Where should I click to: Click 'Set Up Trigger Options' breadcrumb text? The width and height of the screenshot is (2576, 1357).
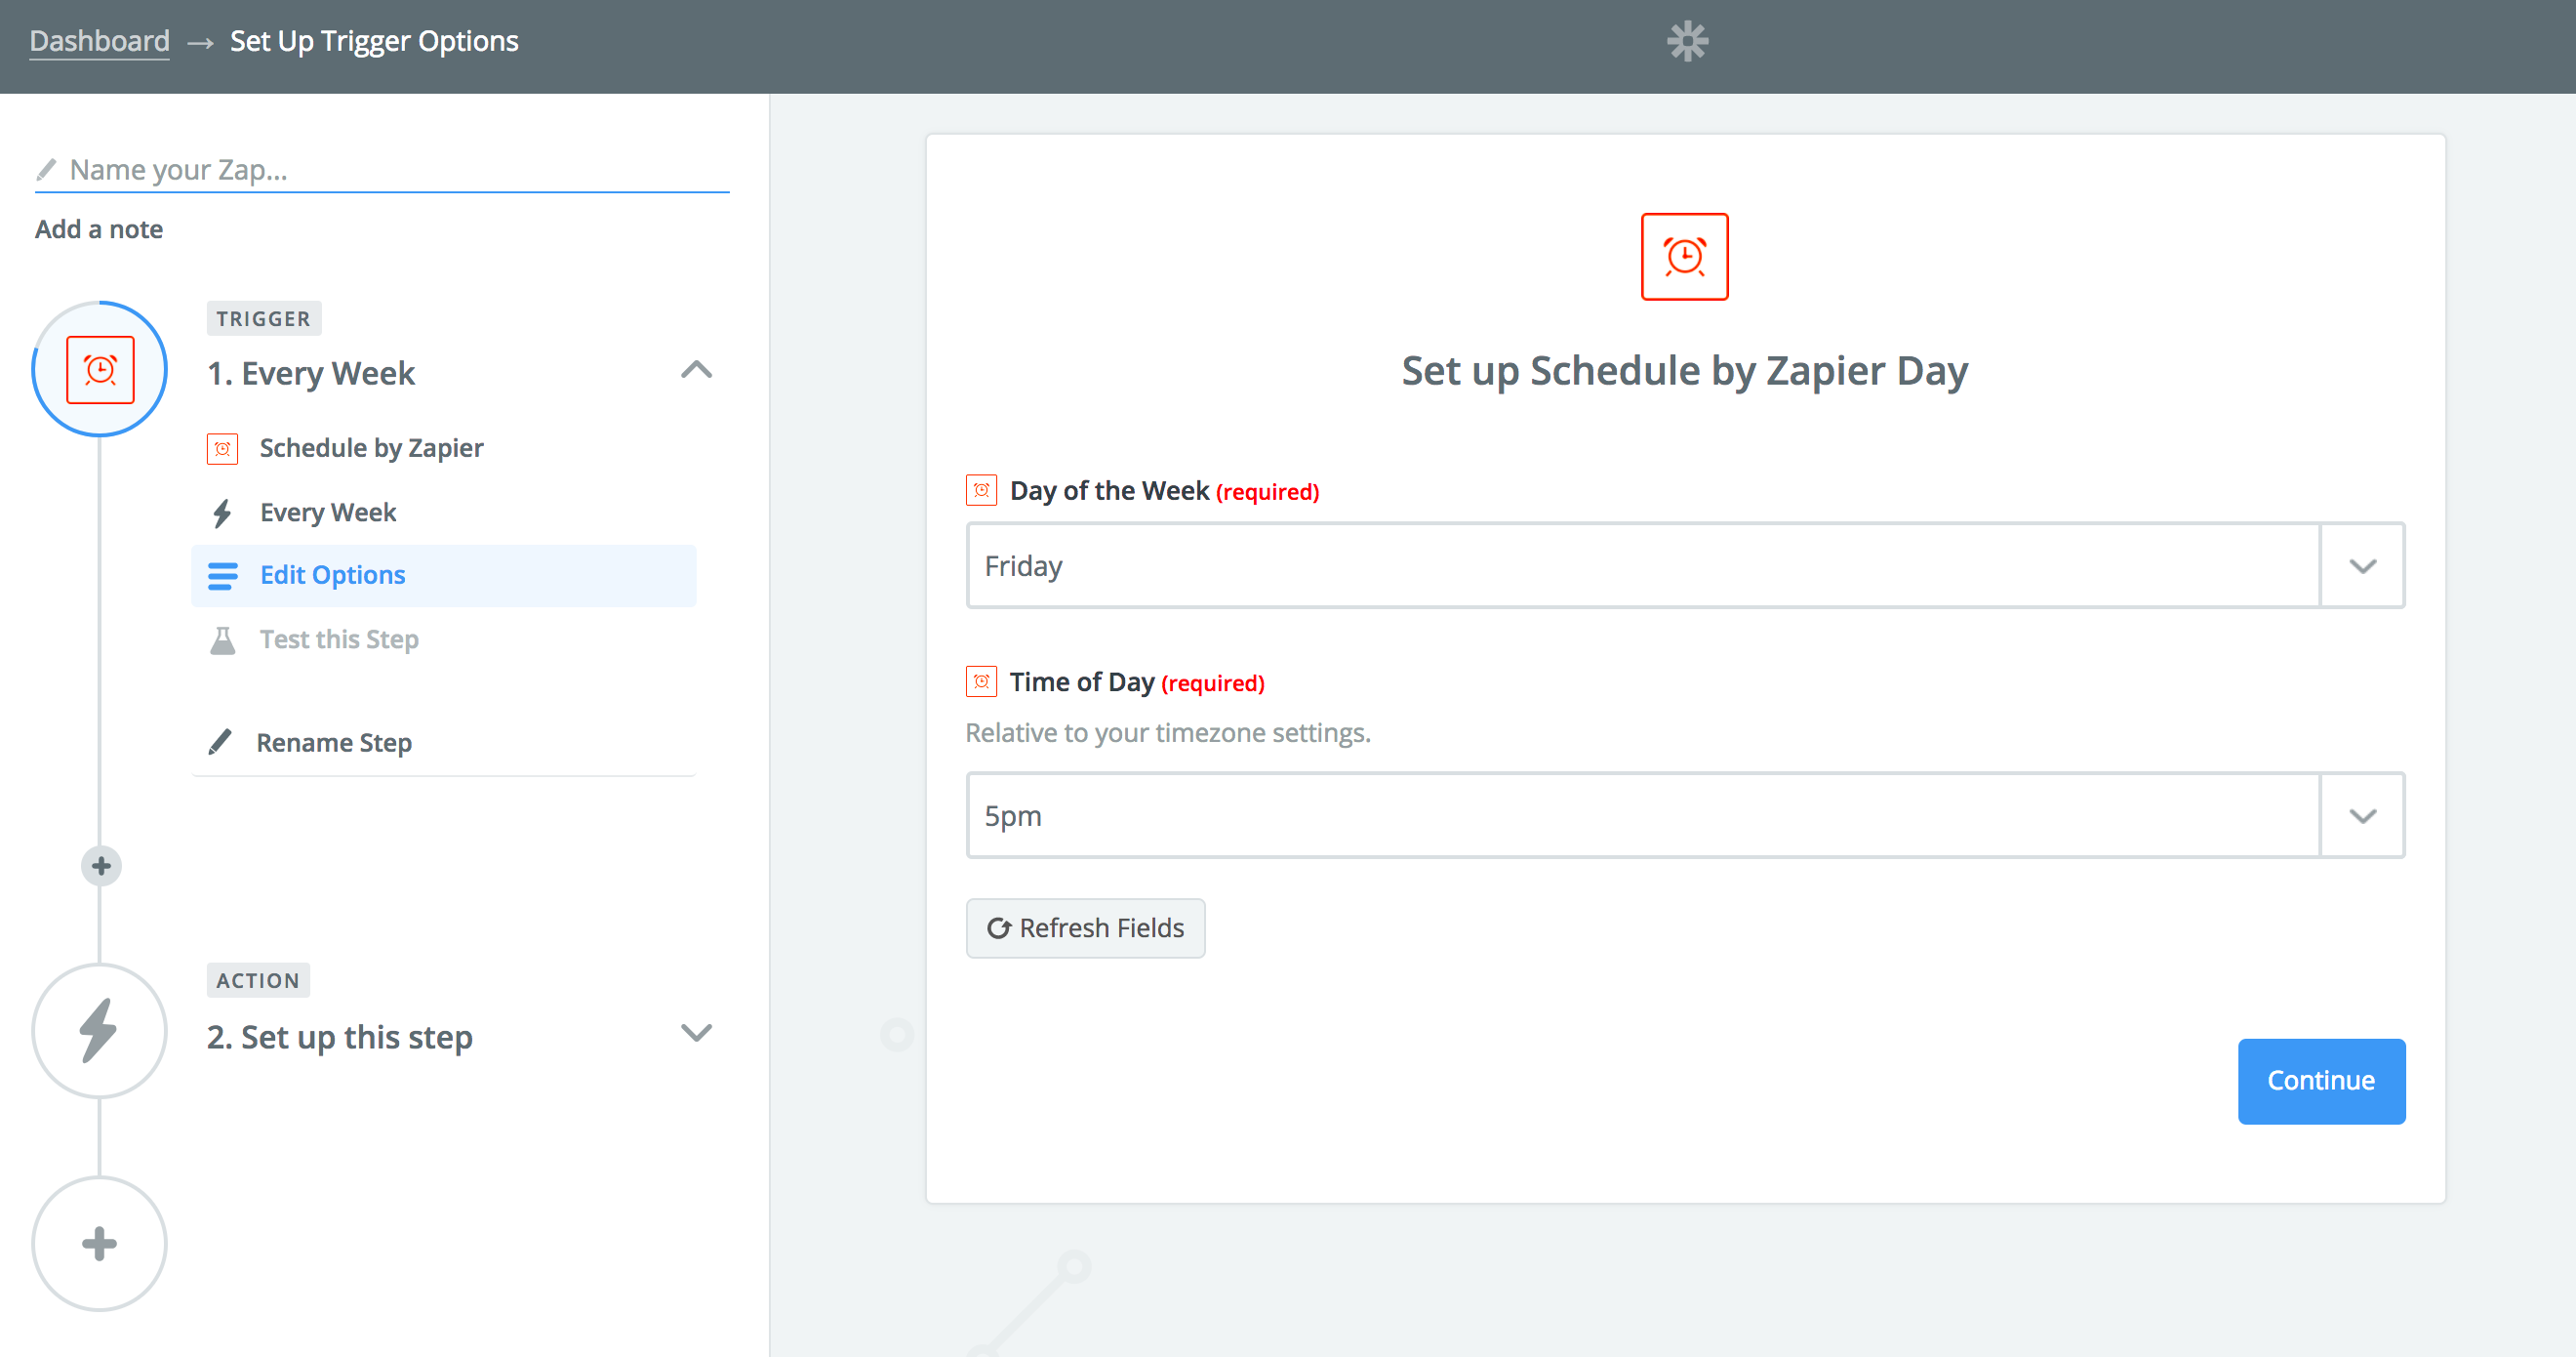tap(374, 41)
